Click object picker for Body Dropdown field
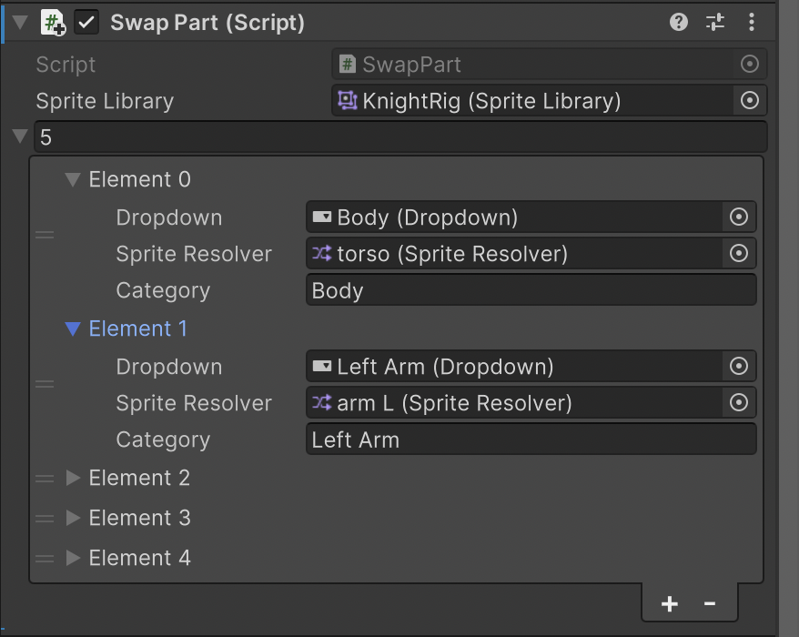Image resolution: width=799 pixels, height=637 pixels. tap(739, 217)
